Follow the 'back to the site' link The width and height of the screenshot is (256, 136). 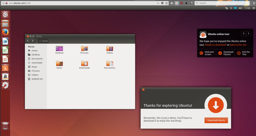coord(238,45)
